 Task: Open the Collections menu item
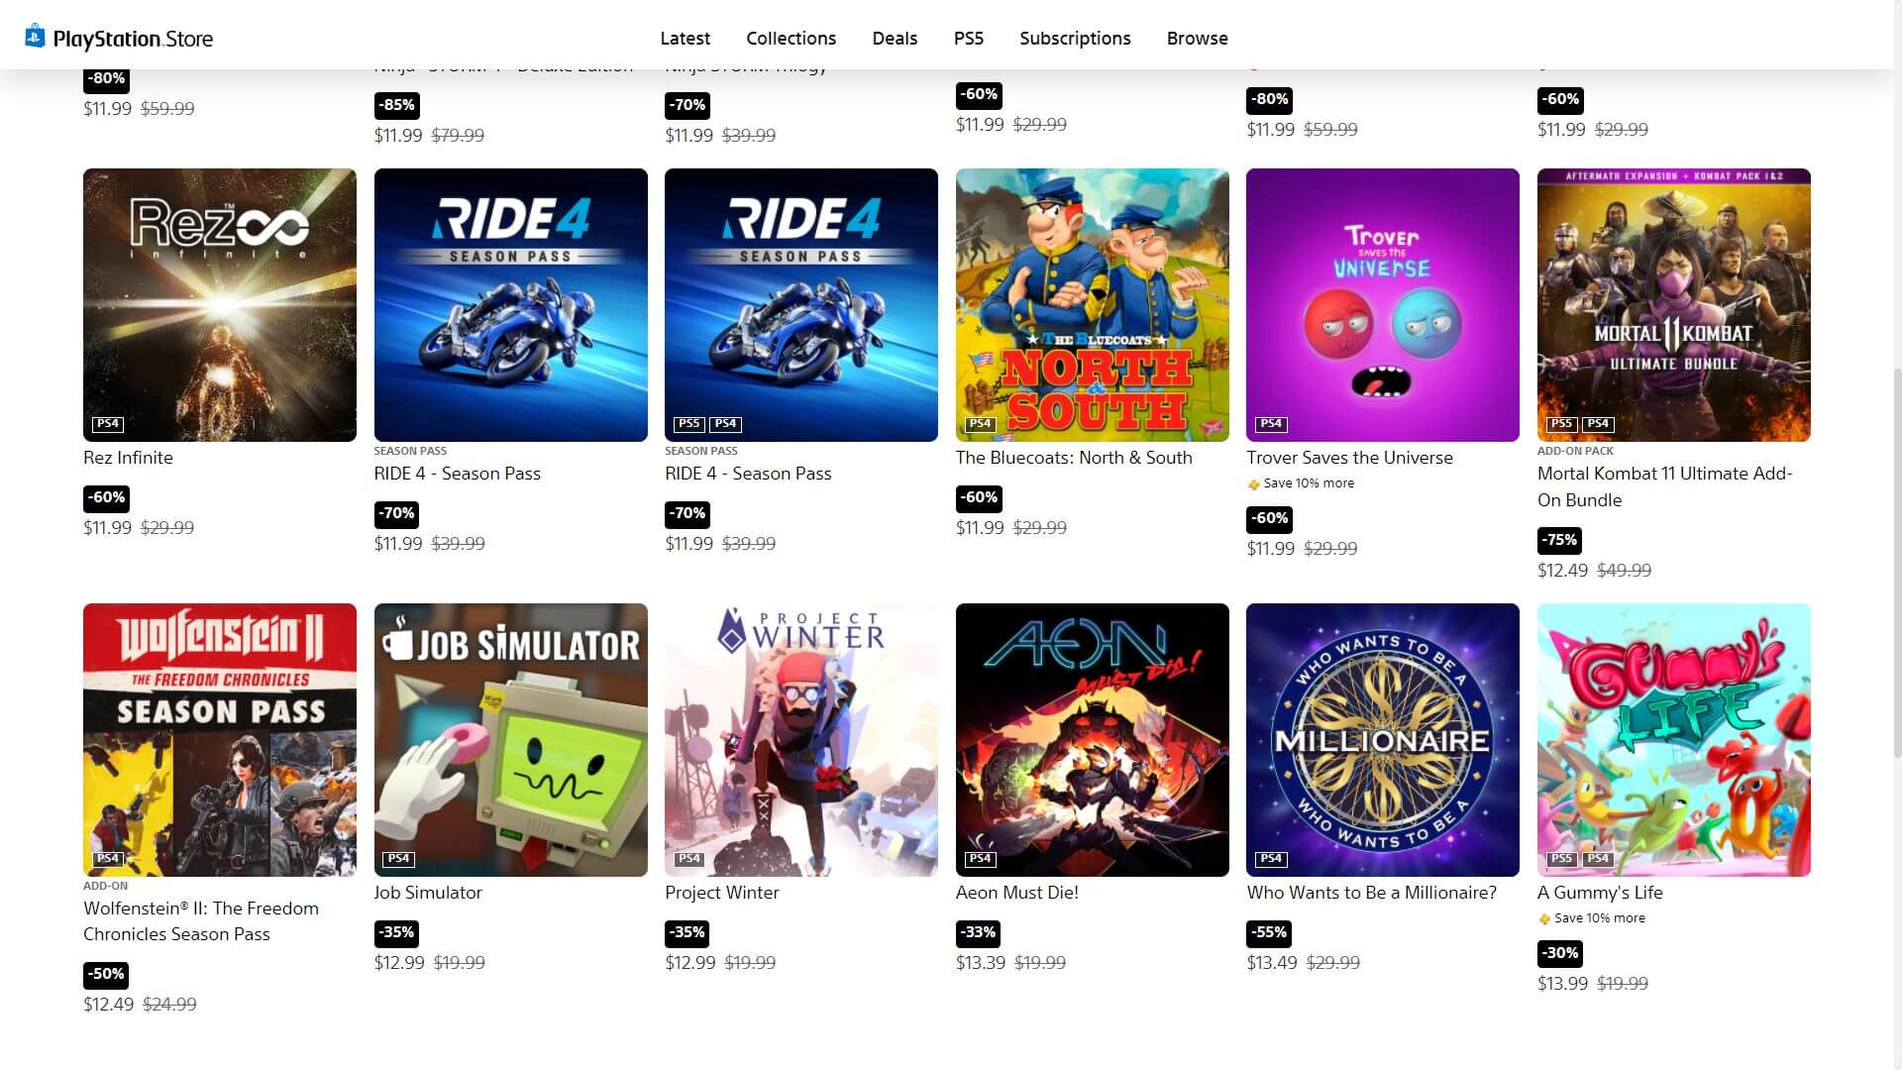pyautogui.click(x=791, y=38)
